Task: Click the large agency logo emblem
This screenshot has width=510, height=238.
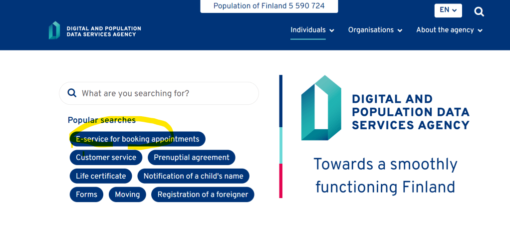Action: [x=321, y=108]
